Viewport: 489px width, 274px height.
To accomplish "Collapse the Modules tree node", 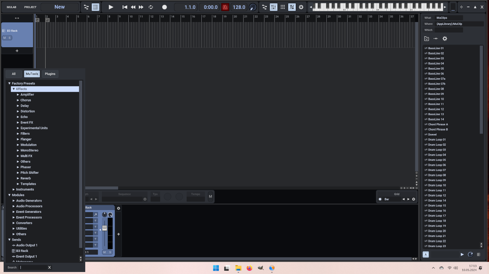I will click(9, 195).
